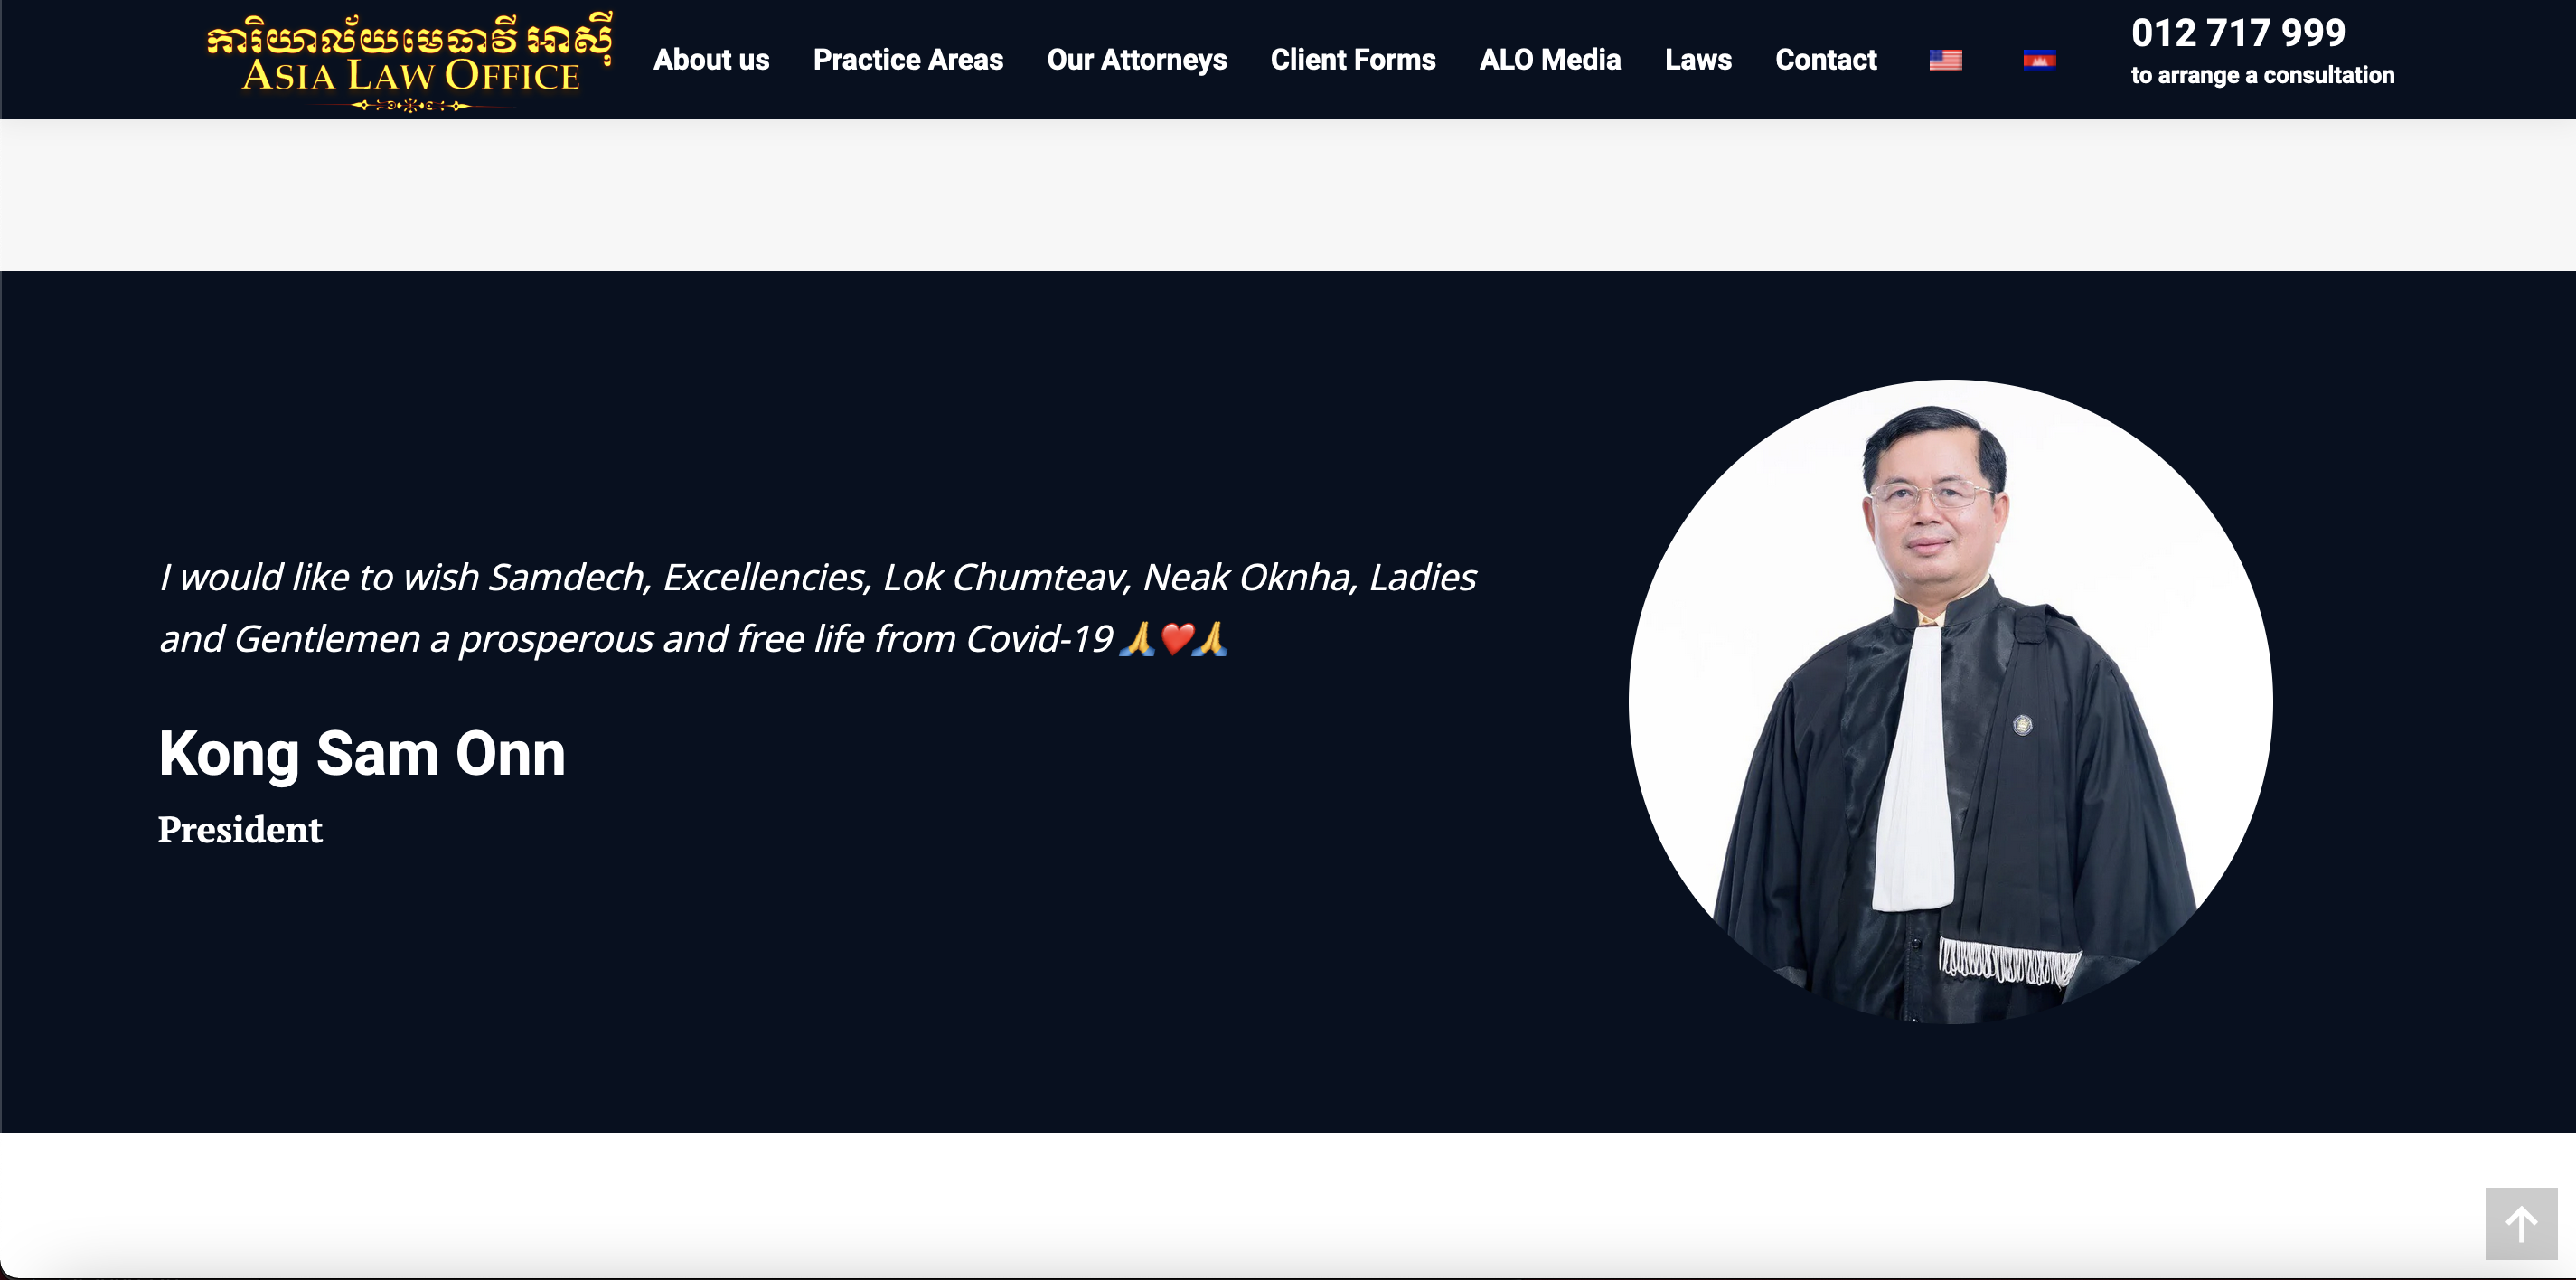Open the Laws menu item
The height and width of the screenshot is (1280, 2576).
[1698, 60]
